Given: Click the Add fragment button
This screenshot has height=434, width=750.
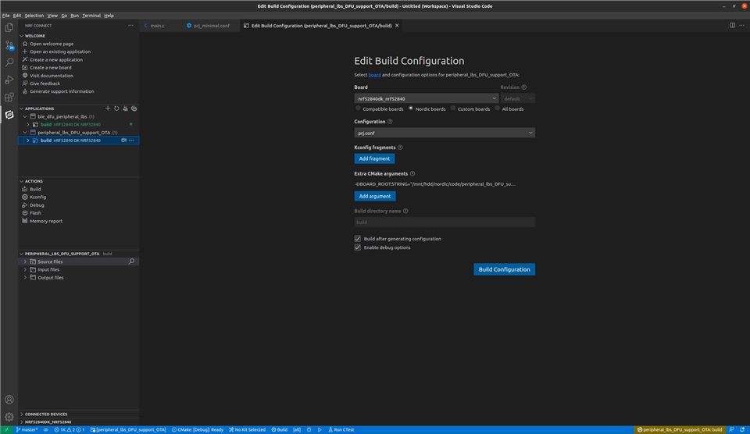Looking at the screenshot, I should pyautogui.click(x=374, y=158).
